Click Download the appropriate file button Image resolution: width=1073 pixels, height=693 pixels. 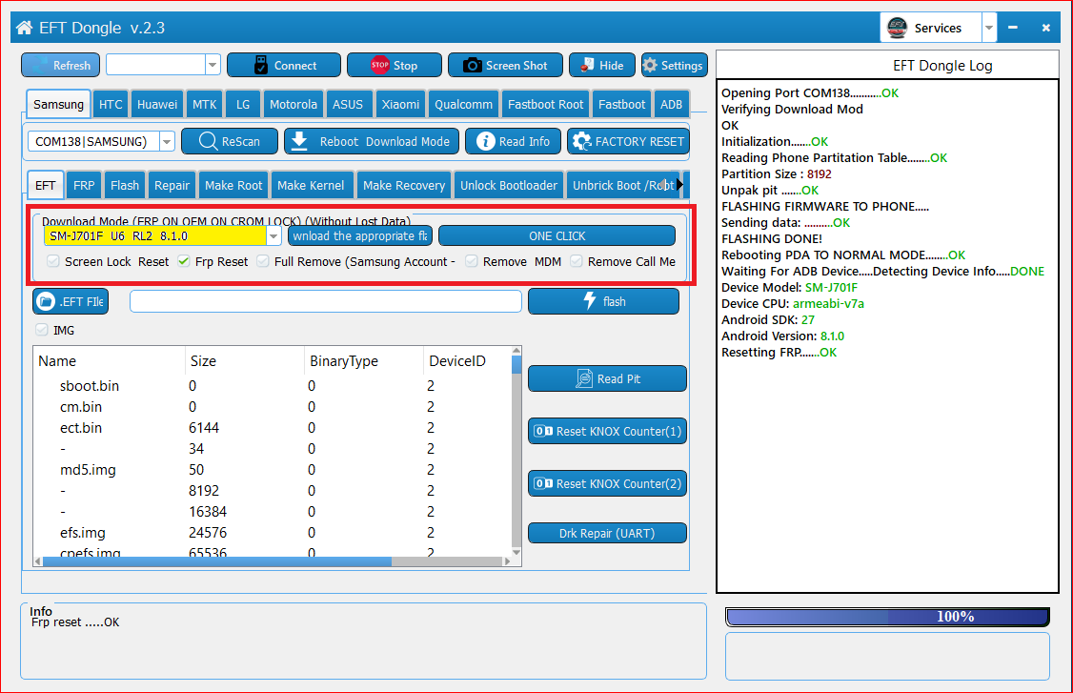coord(360,235)
